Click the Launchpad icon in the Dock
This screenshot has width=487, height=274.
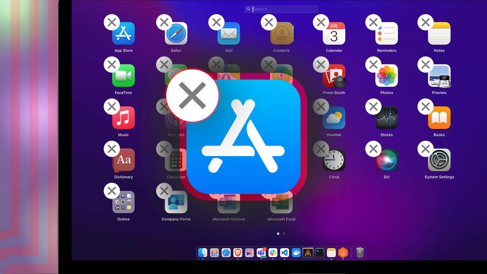coord(214,253)
